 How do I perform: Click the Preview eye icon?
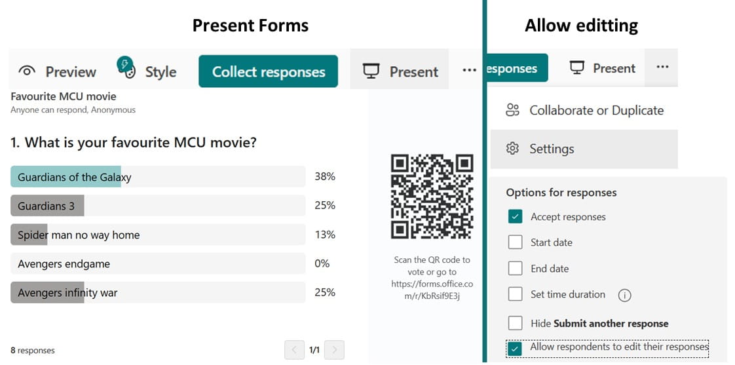pyautogui.click(x=27, y=71)
